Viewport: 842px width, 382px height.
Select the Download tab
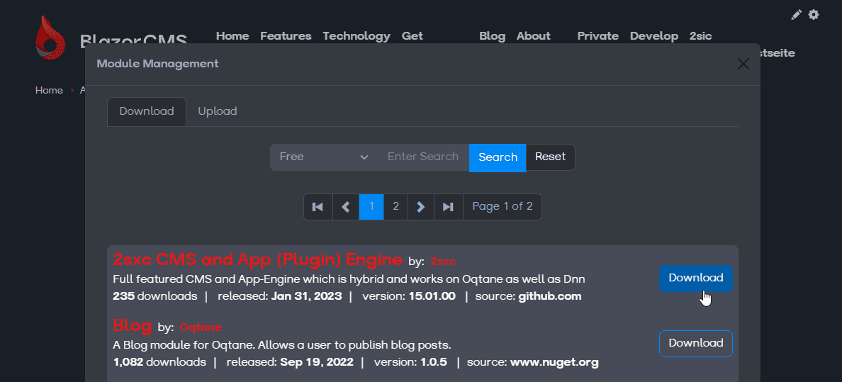coord(147,111)
